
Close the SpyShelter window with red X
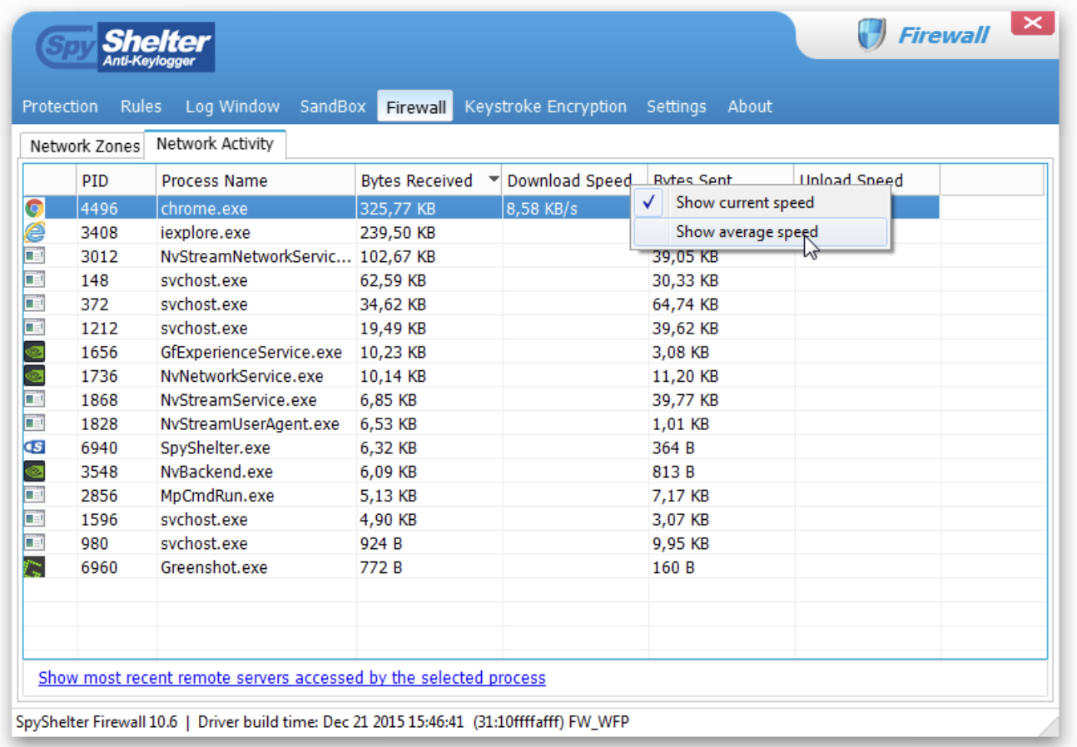pyautogui.click(x=1032, y=22)
